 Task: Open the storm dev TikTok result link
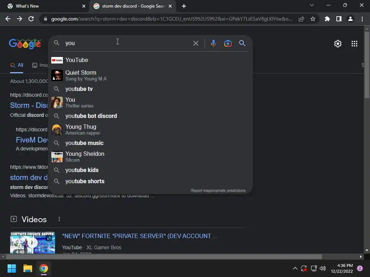click(29, 177)
